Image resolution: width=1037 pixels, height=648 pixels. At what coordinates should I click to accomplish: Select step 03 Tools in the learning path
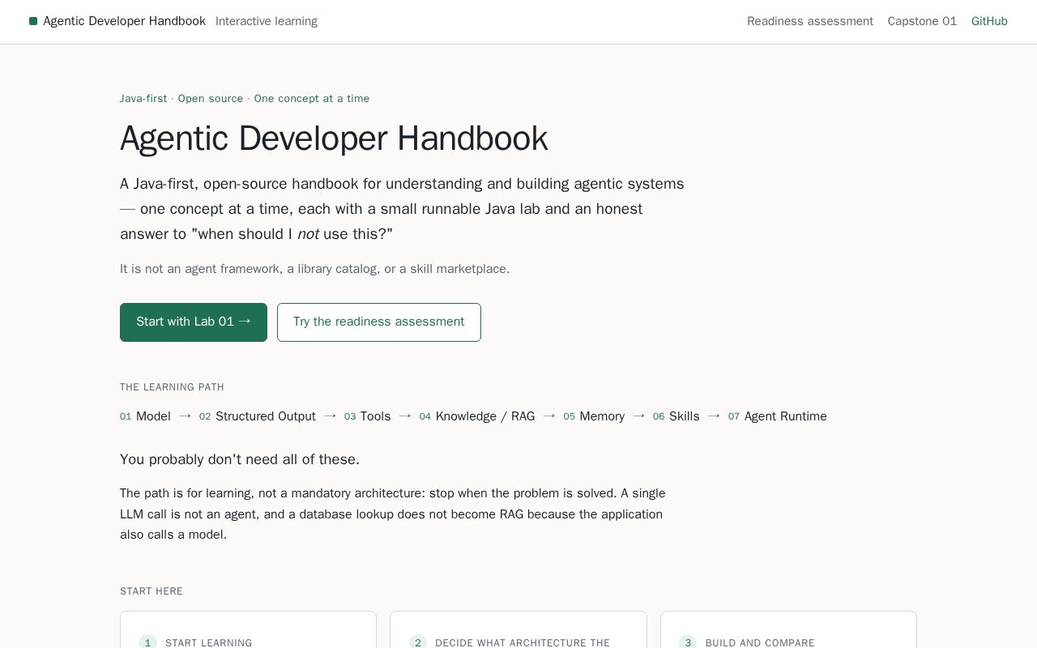pos(368,416)
